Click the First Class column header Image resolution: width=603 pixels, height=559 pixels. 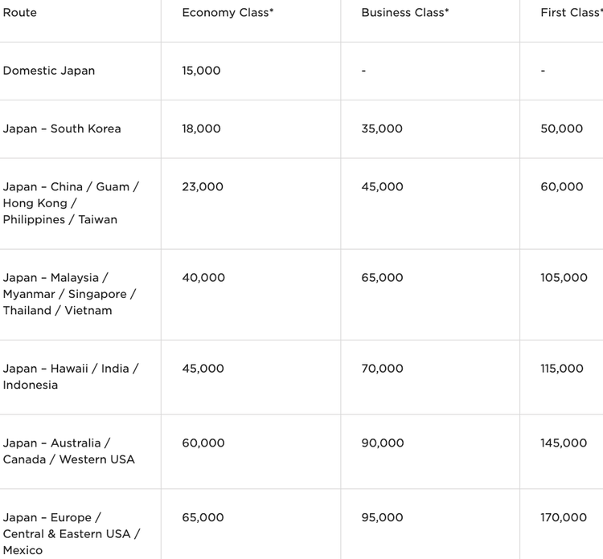point(572,13)
